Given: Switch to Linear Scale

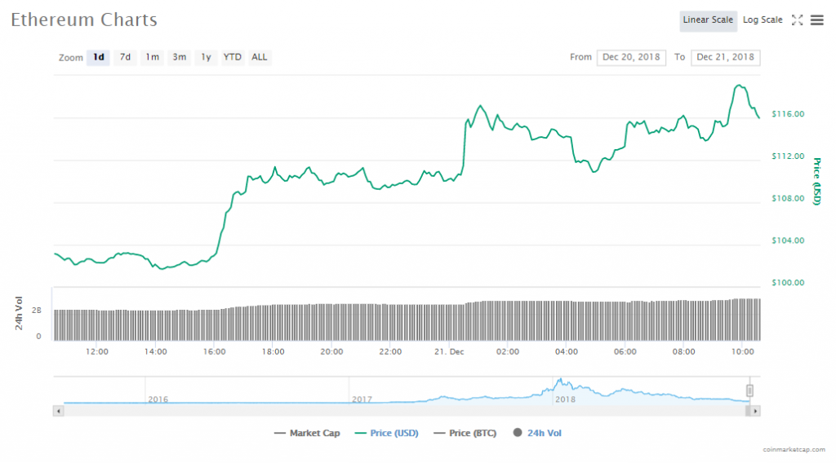Looking at the screenshot, I should [x=708, y=20].
